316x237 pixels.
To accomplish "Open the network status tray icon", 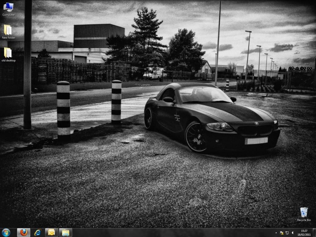I will tap(287, 233).
